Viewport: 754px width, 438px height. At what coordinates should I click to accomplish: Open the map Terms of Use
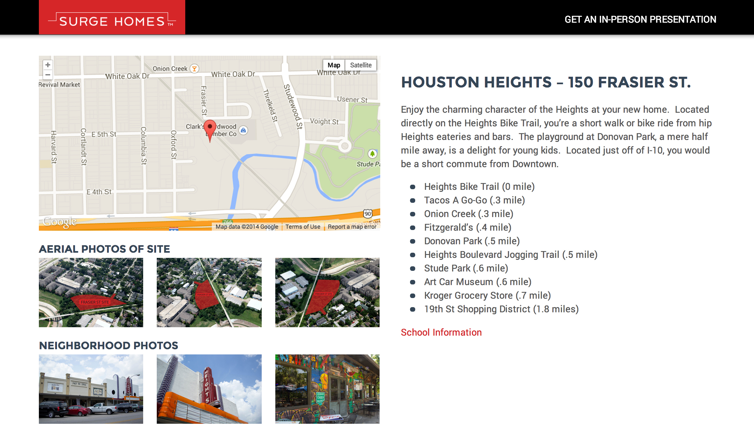[x=303, y=227]
